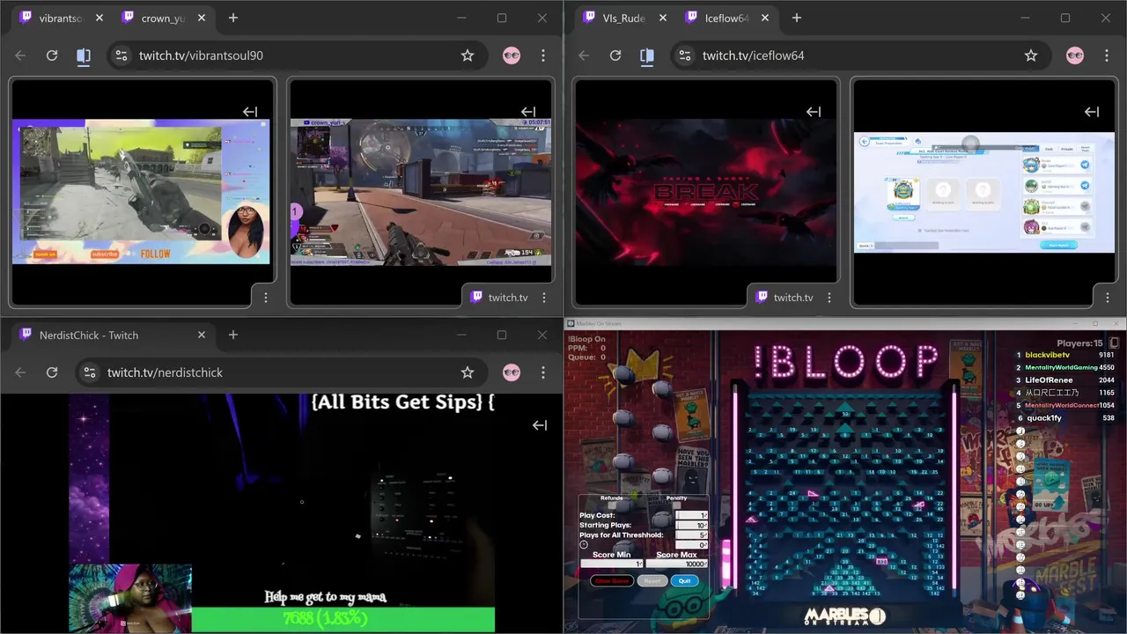Screen dimensions: 1127x634
Task: Open profile avatar in nerdistchick window
Action: coord(512,372)
